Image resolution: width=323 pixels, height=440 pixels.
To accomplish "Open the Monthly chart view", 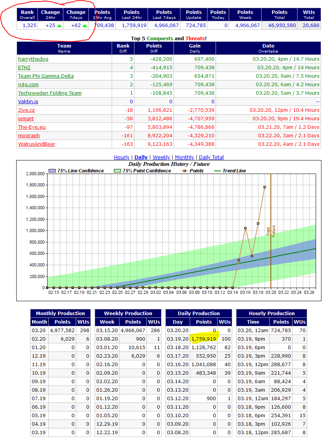I will 184,157.
